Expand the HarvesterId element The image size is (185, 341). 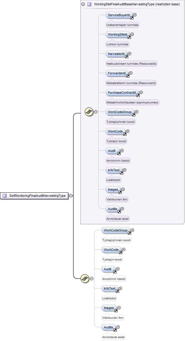pos(130,53)
